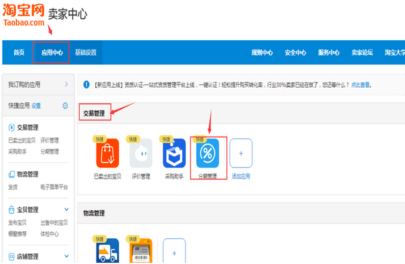
Task: Open 安全中心 in top navigation
Action: click(x=295, y=53)
